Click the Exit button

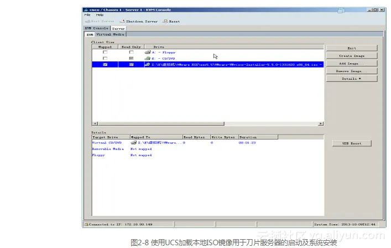tap(352, 48)
